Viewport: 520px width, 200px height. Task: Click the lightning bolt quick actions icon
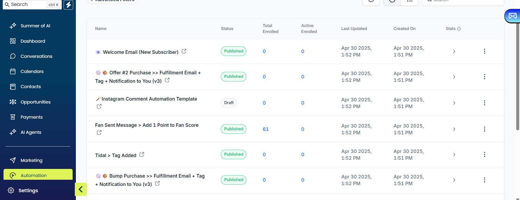pos(69,5)
